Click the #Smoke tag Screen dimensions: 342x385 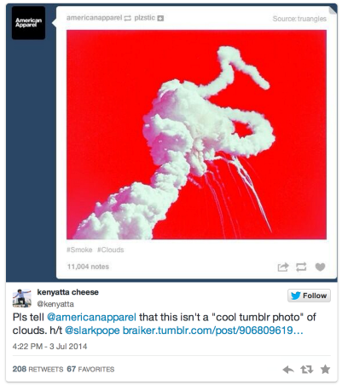(79, 250)
